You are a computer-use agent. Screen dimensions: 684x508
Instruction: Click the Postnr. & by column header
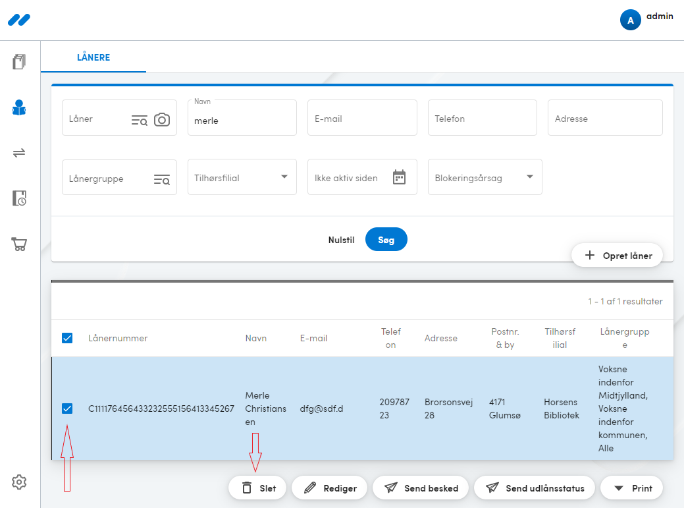505,338
